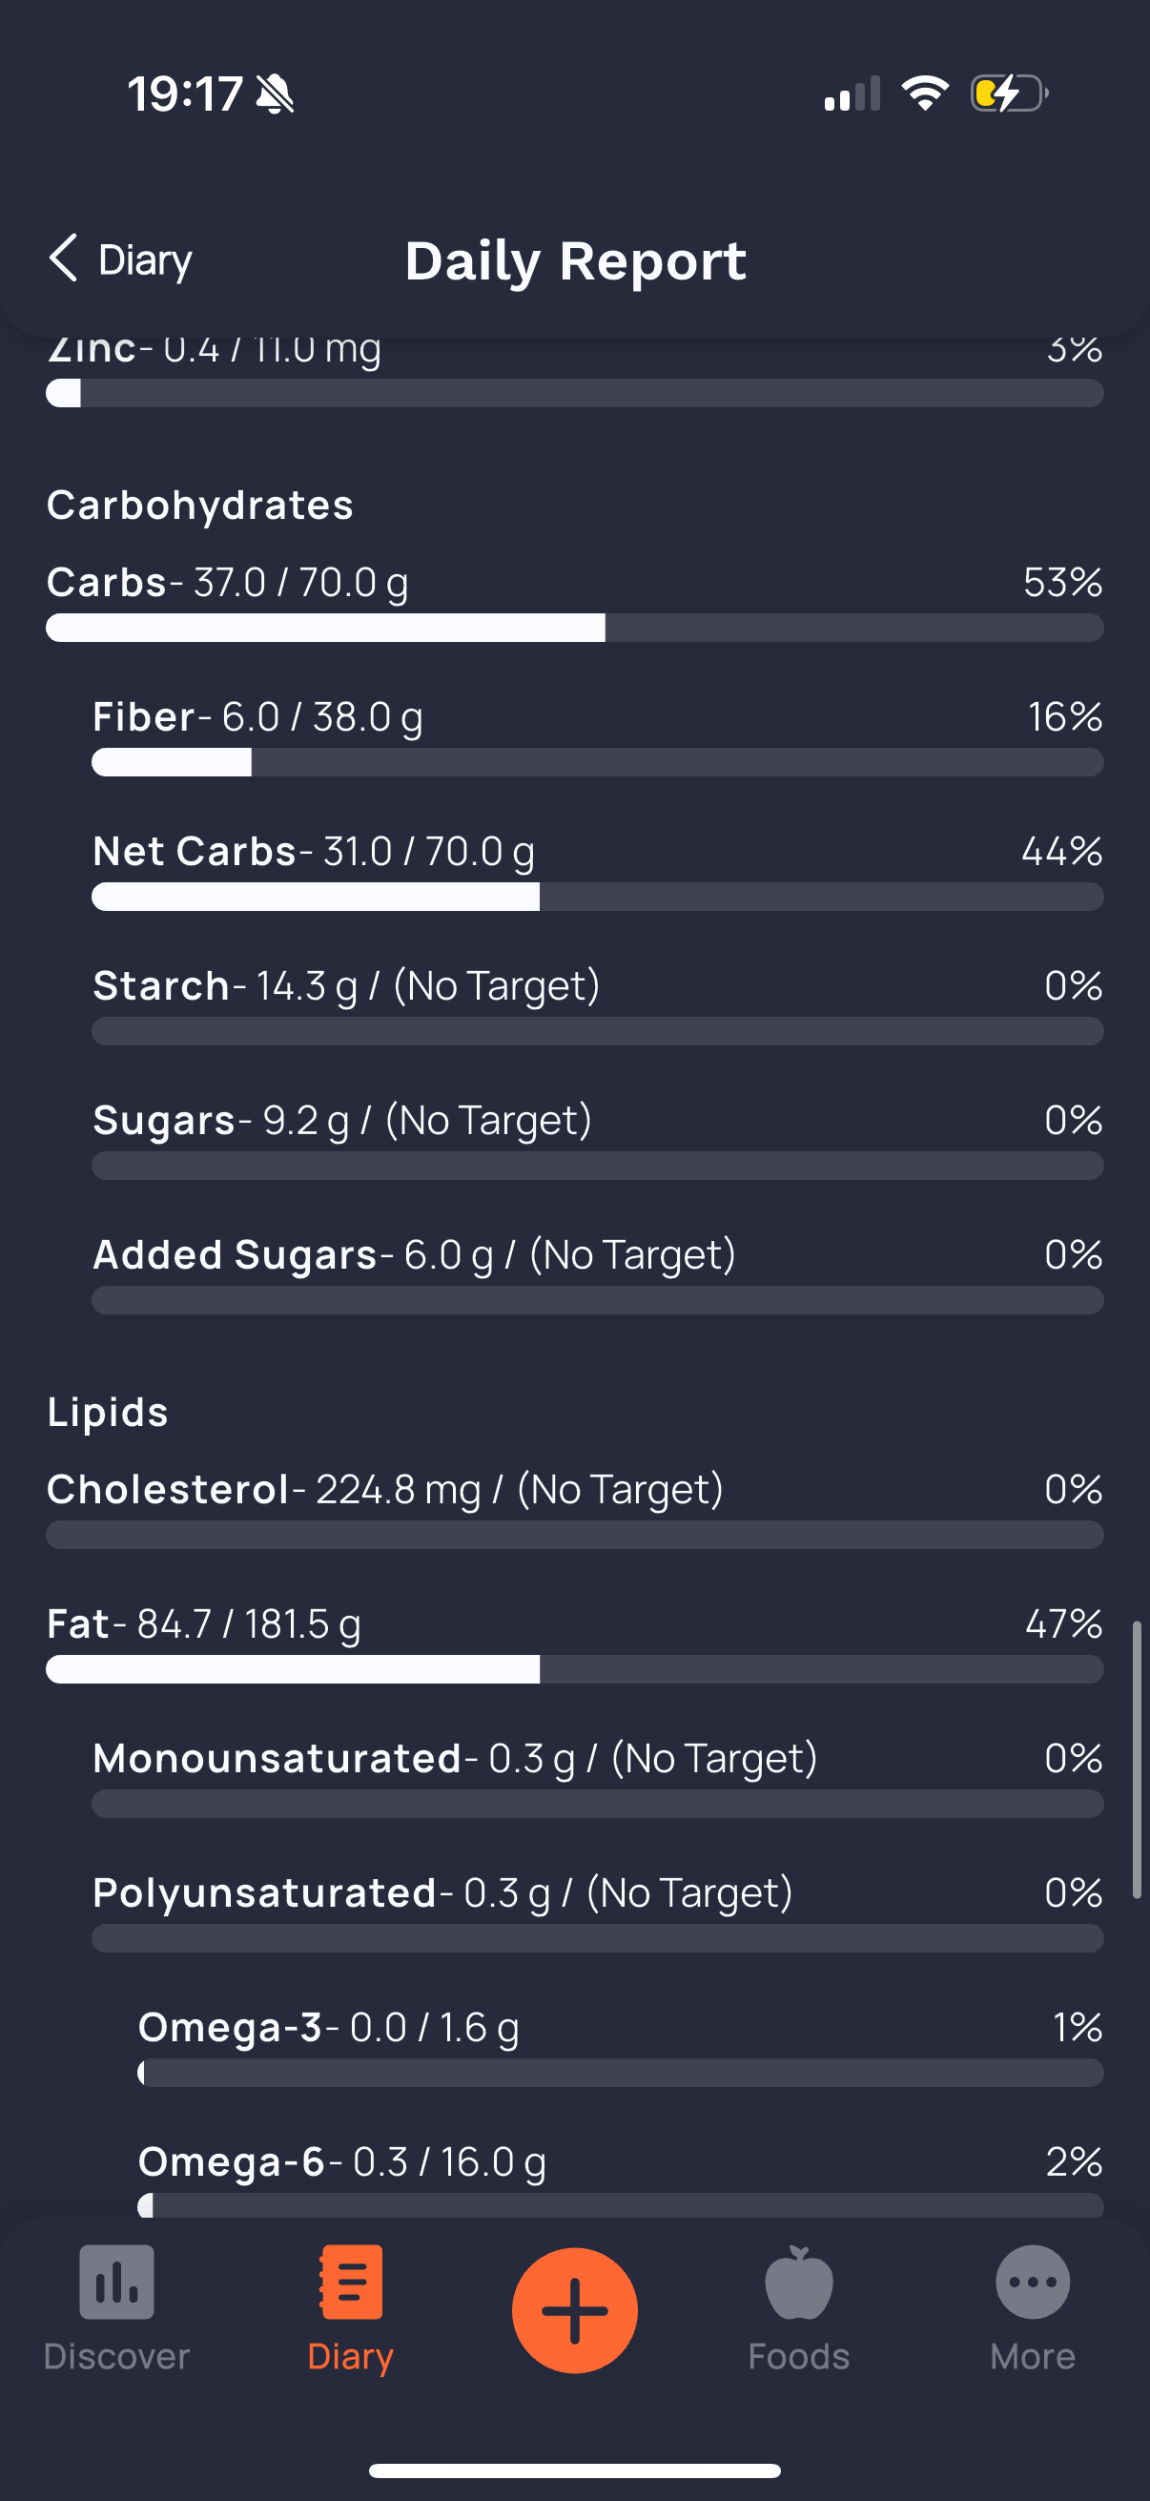Screen dimensions: 1150x2501
Task: Select the Cholesterol row label
Action: pos(168,1489)
